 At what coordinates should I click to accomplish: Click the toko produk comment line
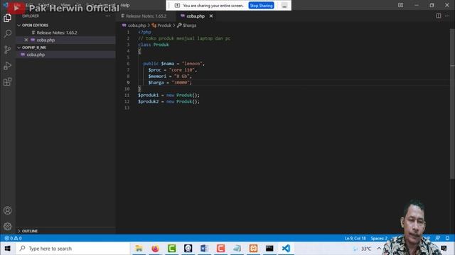click(184, 38)
